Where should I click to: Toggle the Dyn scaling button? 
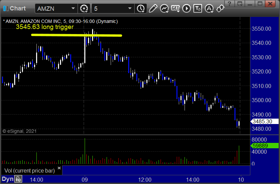[8, 179]
